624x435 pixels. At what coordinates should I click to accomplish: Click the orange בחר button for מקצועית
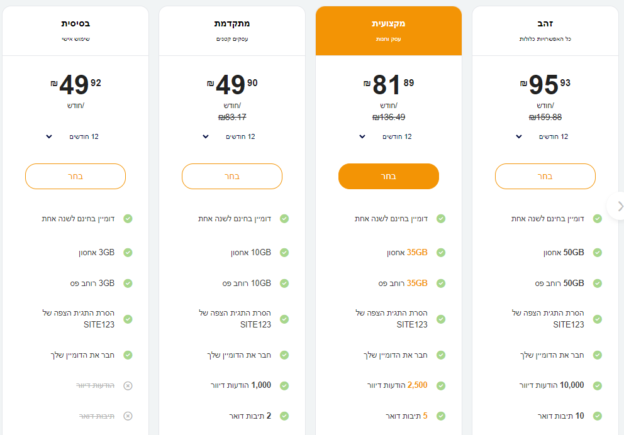[389, 177]
